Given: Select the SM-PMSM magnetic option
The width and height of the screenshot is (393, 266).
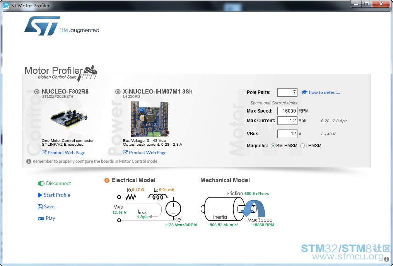Looking at the screenshot, I should tap(273, 146).
